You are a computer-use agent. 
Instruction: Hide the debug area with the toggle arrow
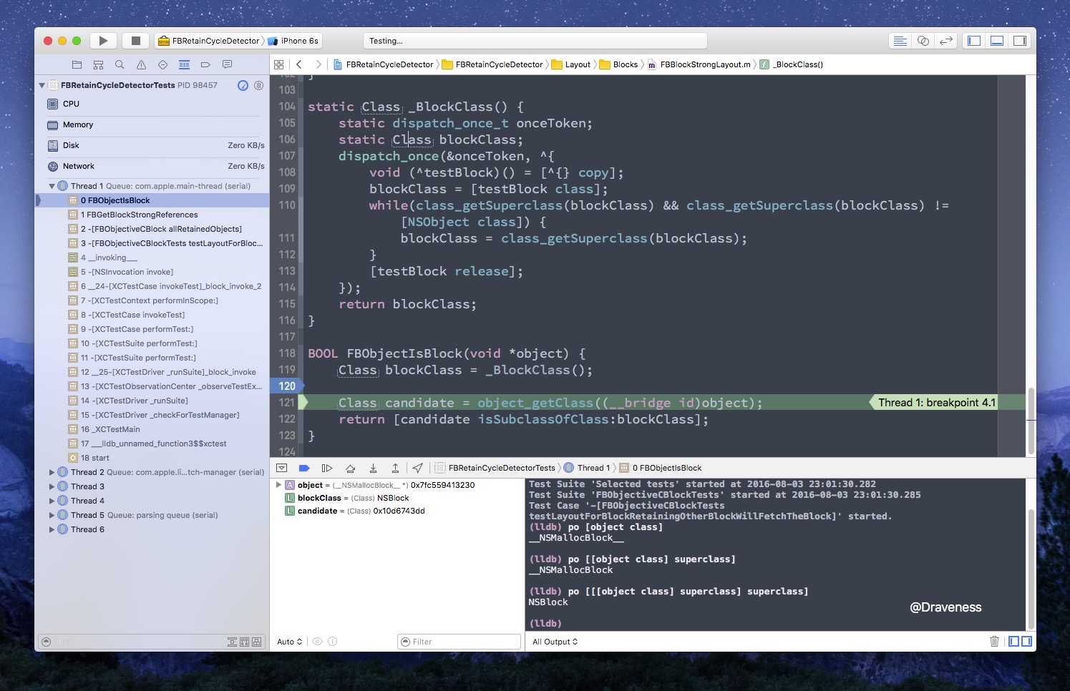pos(282,468)
